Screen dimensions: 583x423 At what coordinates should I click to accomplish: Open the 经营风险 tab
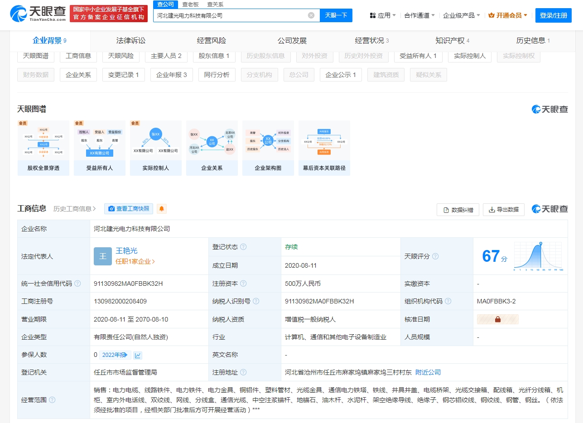[212, 41]
